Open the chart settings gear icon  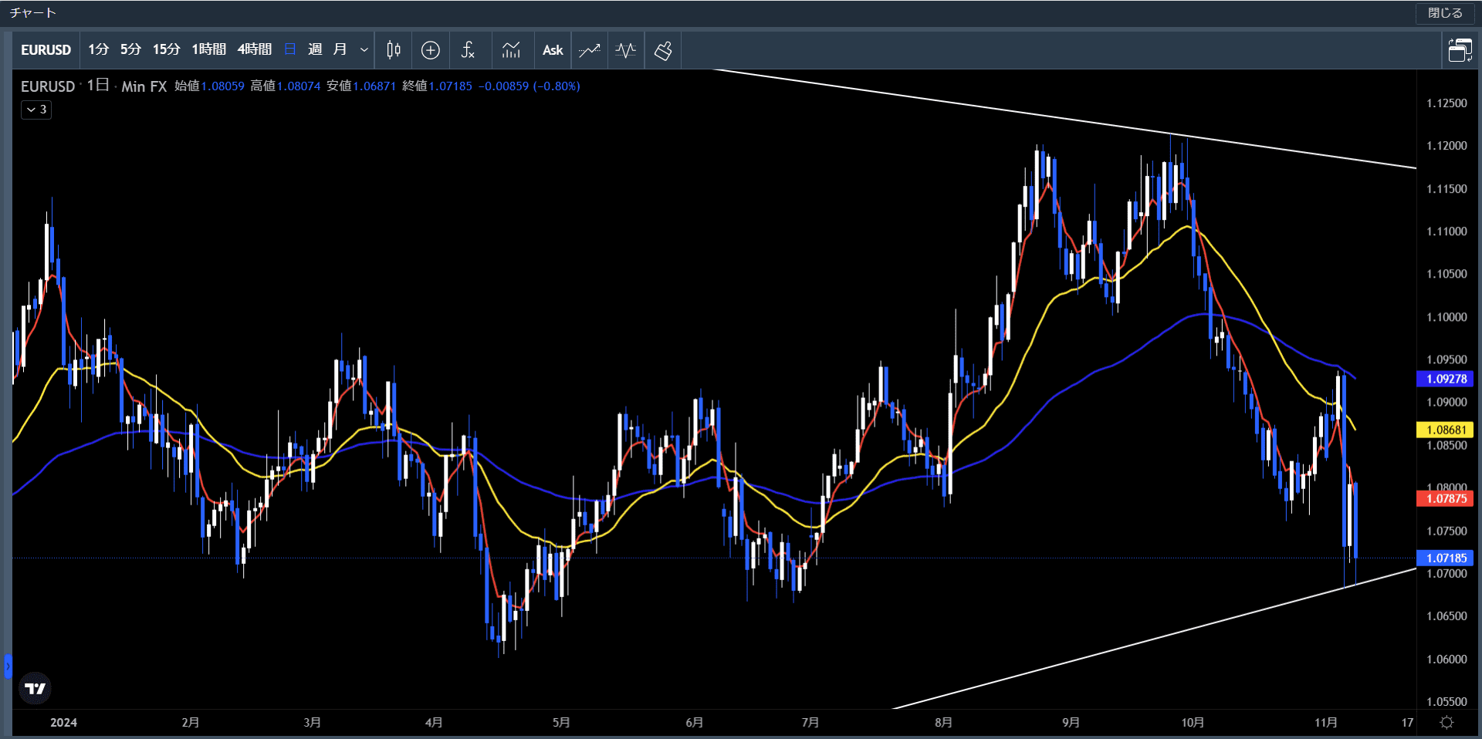tap(1447, 722)
